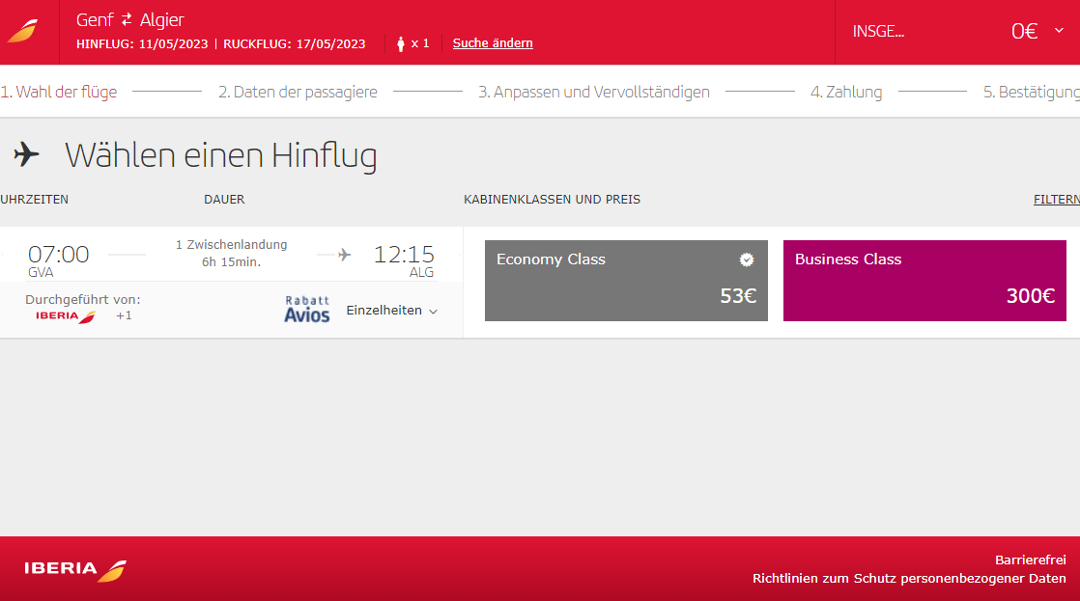Open Richtlinien zum Schutz personenbezogener Daten
This screenshot has width=1080, height=601.
pos(909,578)
